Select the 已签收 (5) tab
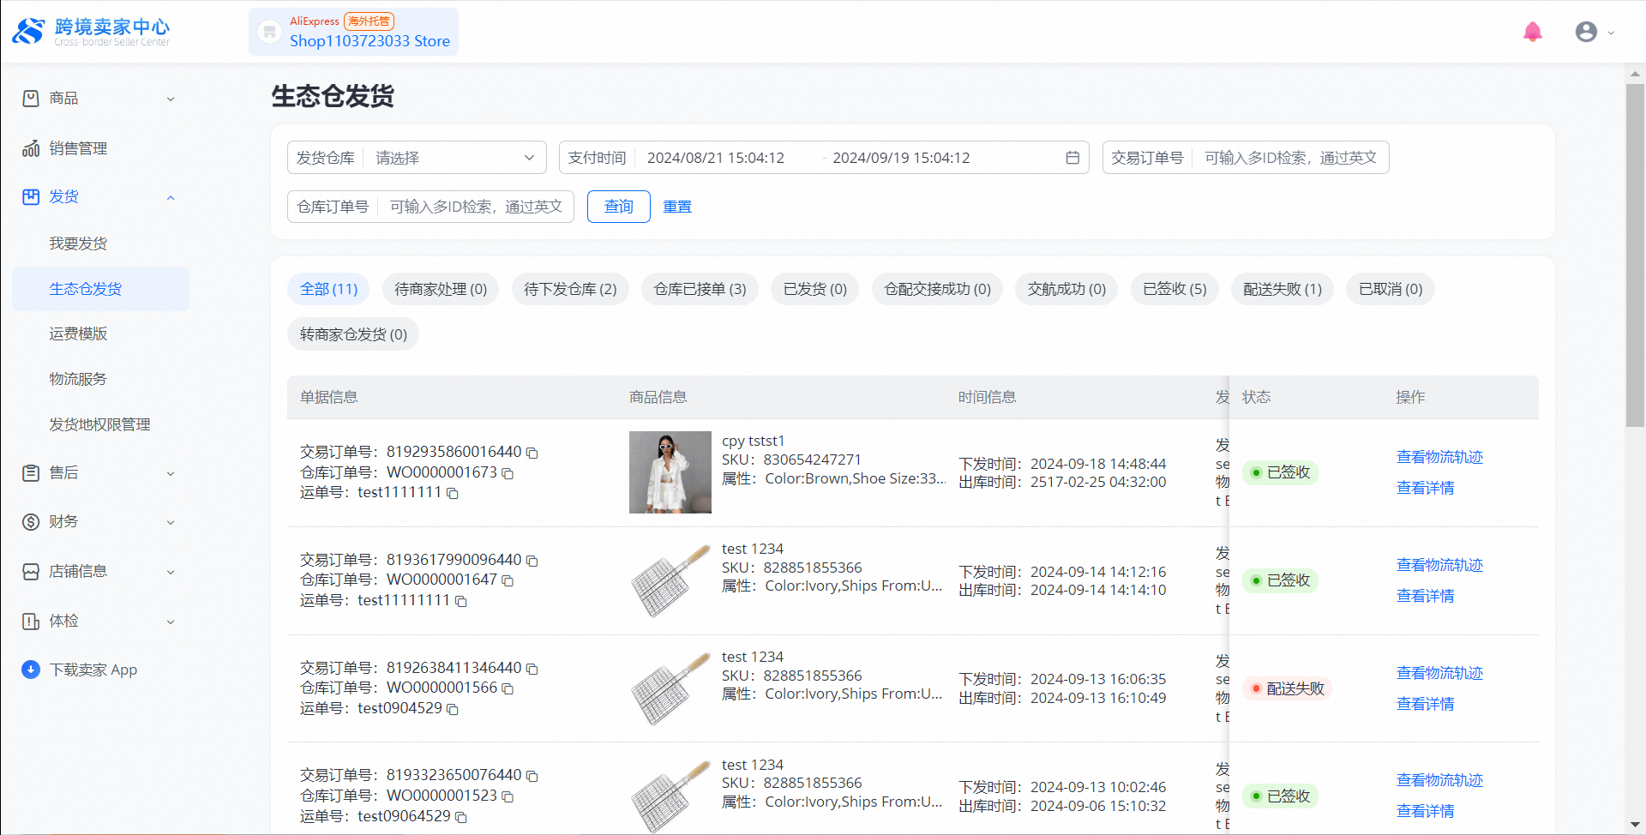Image resolution: width=1646 pixels, height=835 pixels. (x=1174, y=289)
